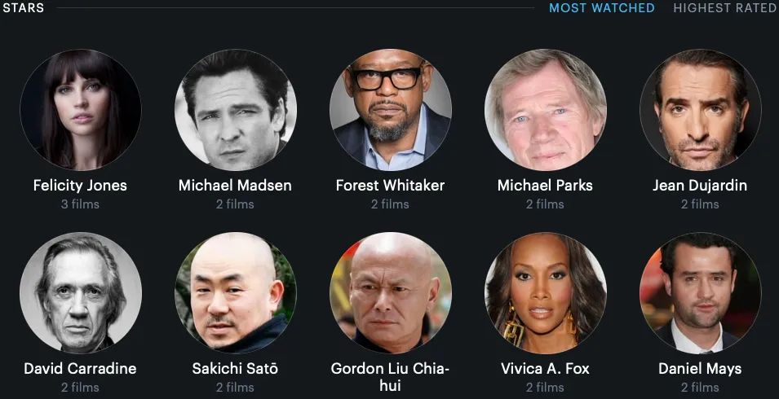Image resolution: width=779 pixels, height=399 pixels.
Task: Open David Carradine portrait thumbnail
Action: point(81,293)
